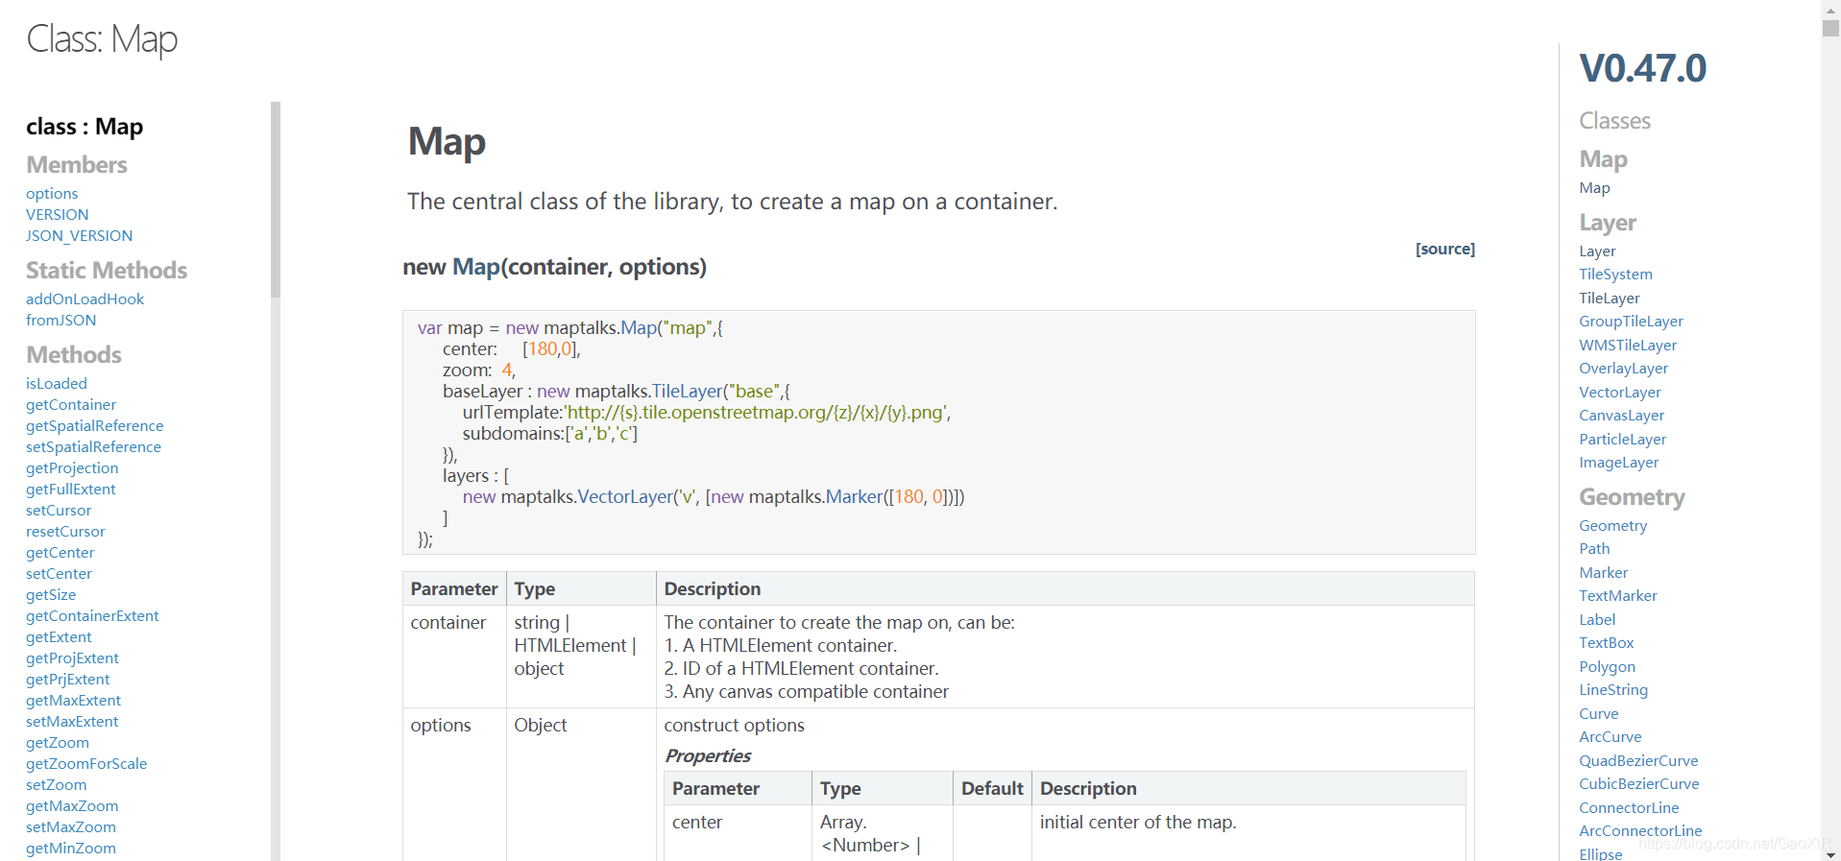Open the Layer class page
The image size is (1841, 861).
1597,251
